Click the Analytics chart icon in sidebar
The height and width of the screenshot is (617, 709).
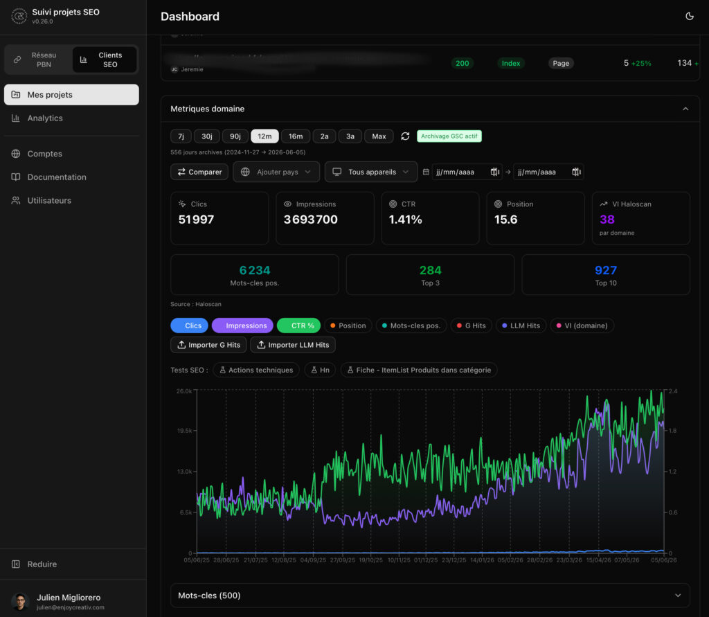[x=16, y=118]
